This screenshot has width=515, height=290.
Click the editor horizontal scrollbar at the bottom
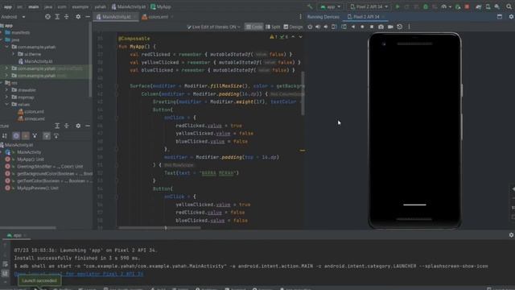pos(159,227)
